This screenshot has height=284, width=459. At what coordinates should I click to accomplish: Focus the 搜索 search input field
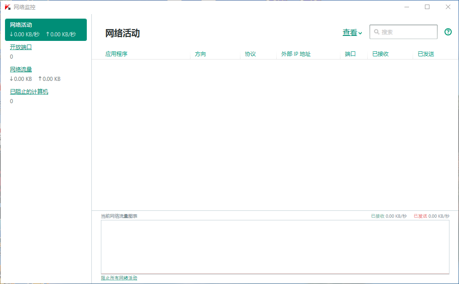point(404,32)
